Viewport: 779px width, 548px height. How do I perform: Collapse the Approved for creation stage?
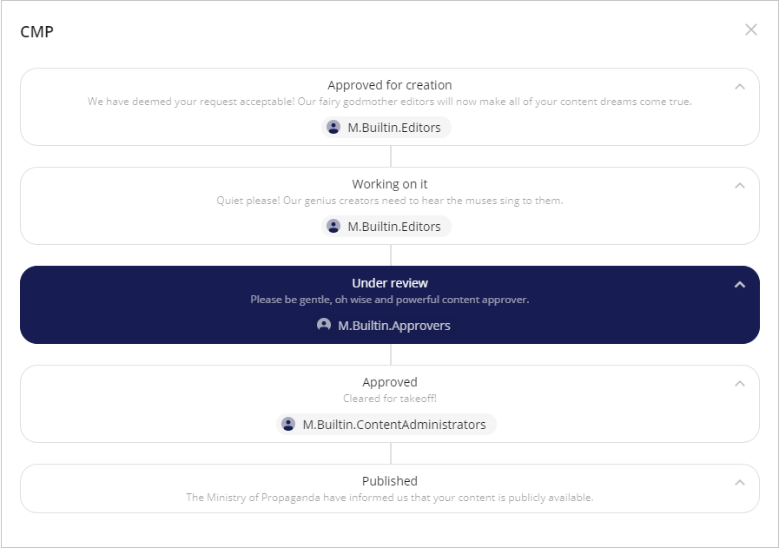coord(740,86)
